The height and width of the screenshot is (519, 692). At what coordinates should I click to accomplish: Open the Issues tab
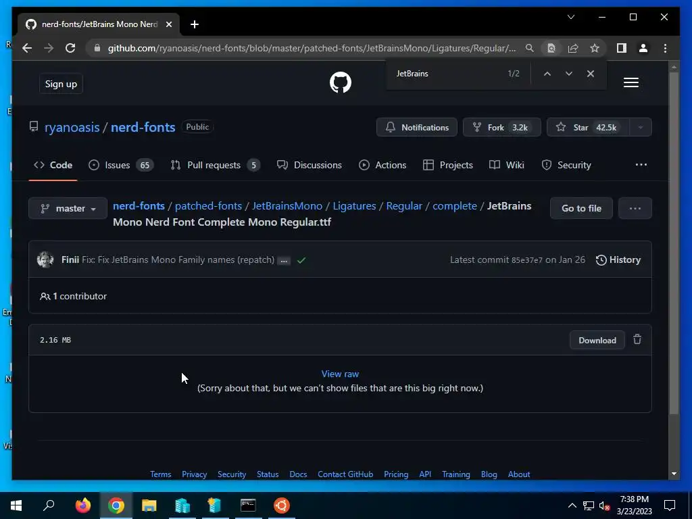click(x=120, y=165)
